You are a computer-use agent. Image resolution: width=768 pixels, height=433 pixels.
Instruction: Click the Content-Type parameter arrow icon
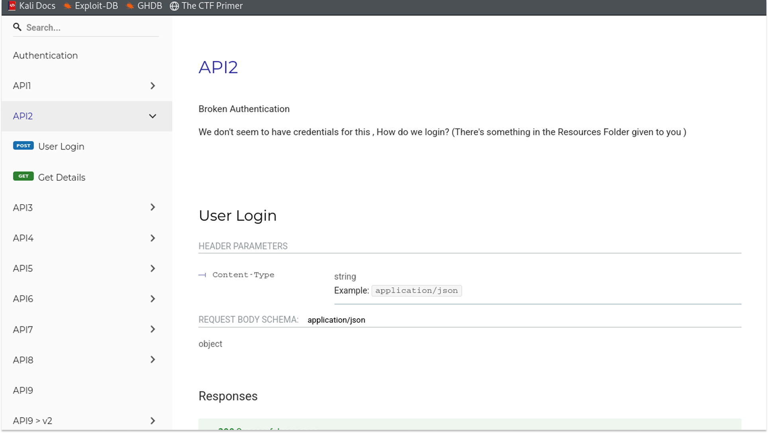coord(202,275)
